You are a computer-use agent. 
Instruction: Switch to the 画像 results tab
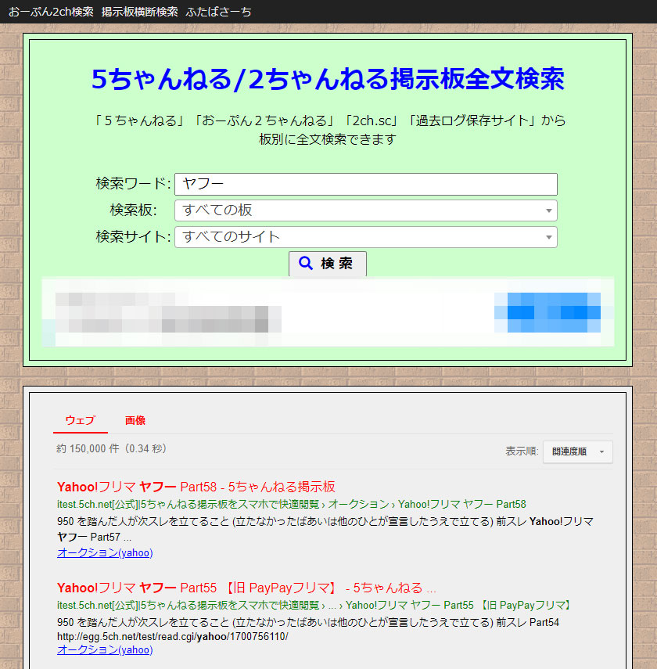click(x=135, y=420)
